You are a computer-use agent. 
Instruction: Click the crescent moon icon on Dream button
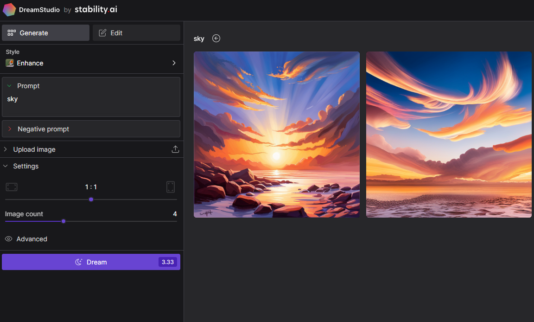[x=78, y=262]
